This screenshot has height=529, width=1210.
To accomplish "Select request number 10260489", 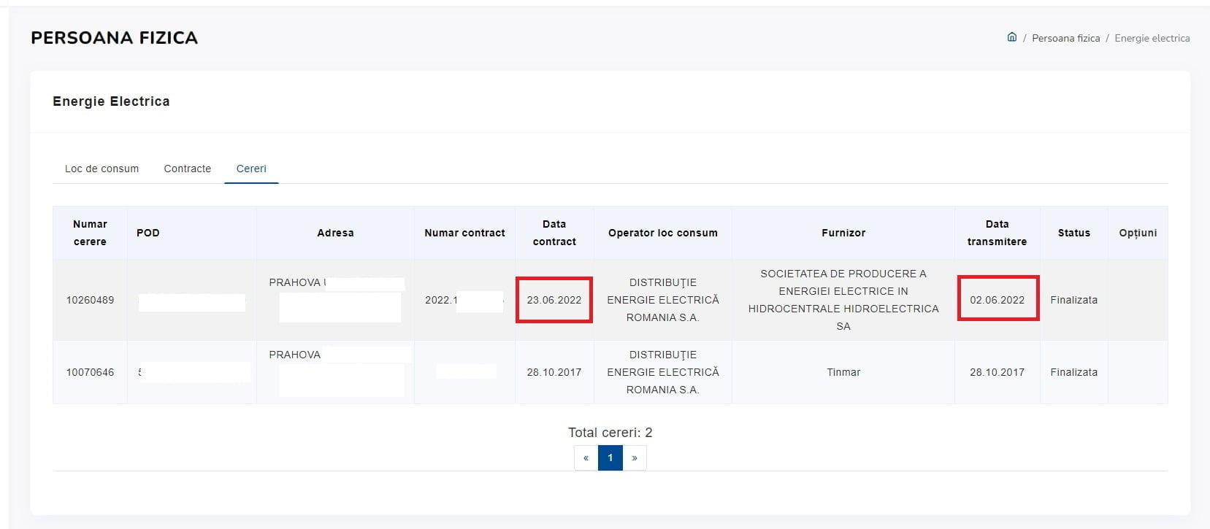I will coord(90,300).
